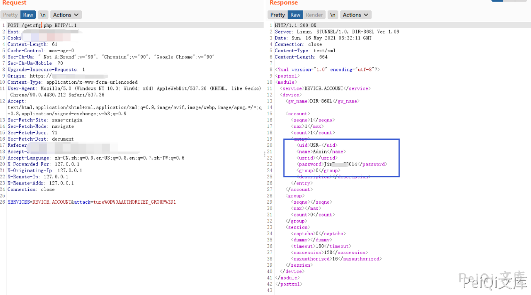Click the service DEVICE.ACCOUNT xml line
Image resolution: width=531 pixels, height=295 pixels.
point(325,88)
